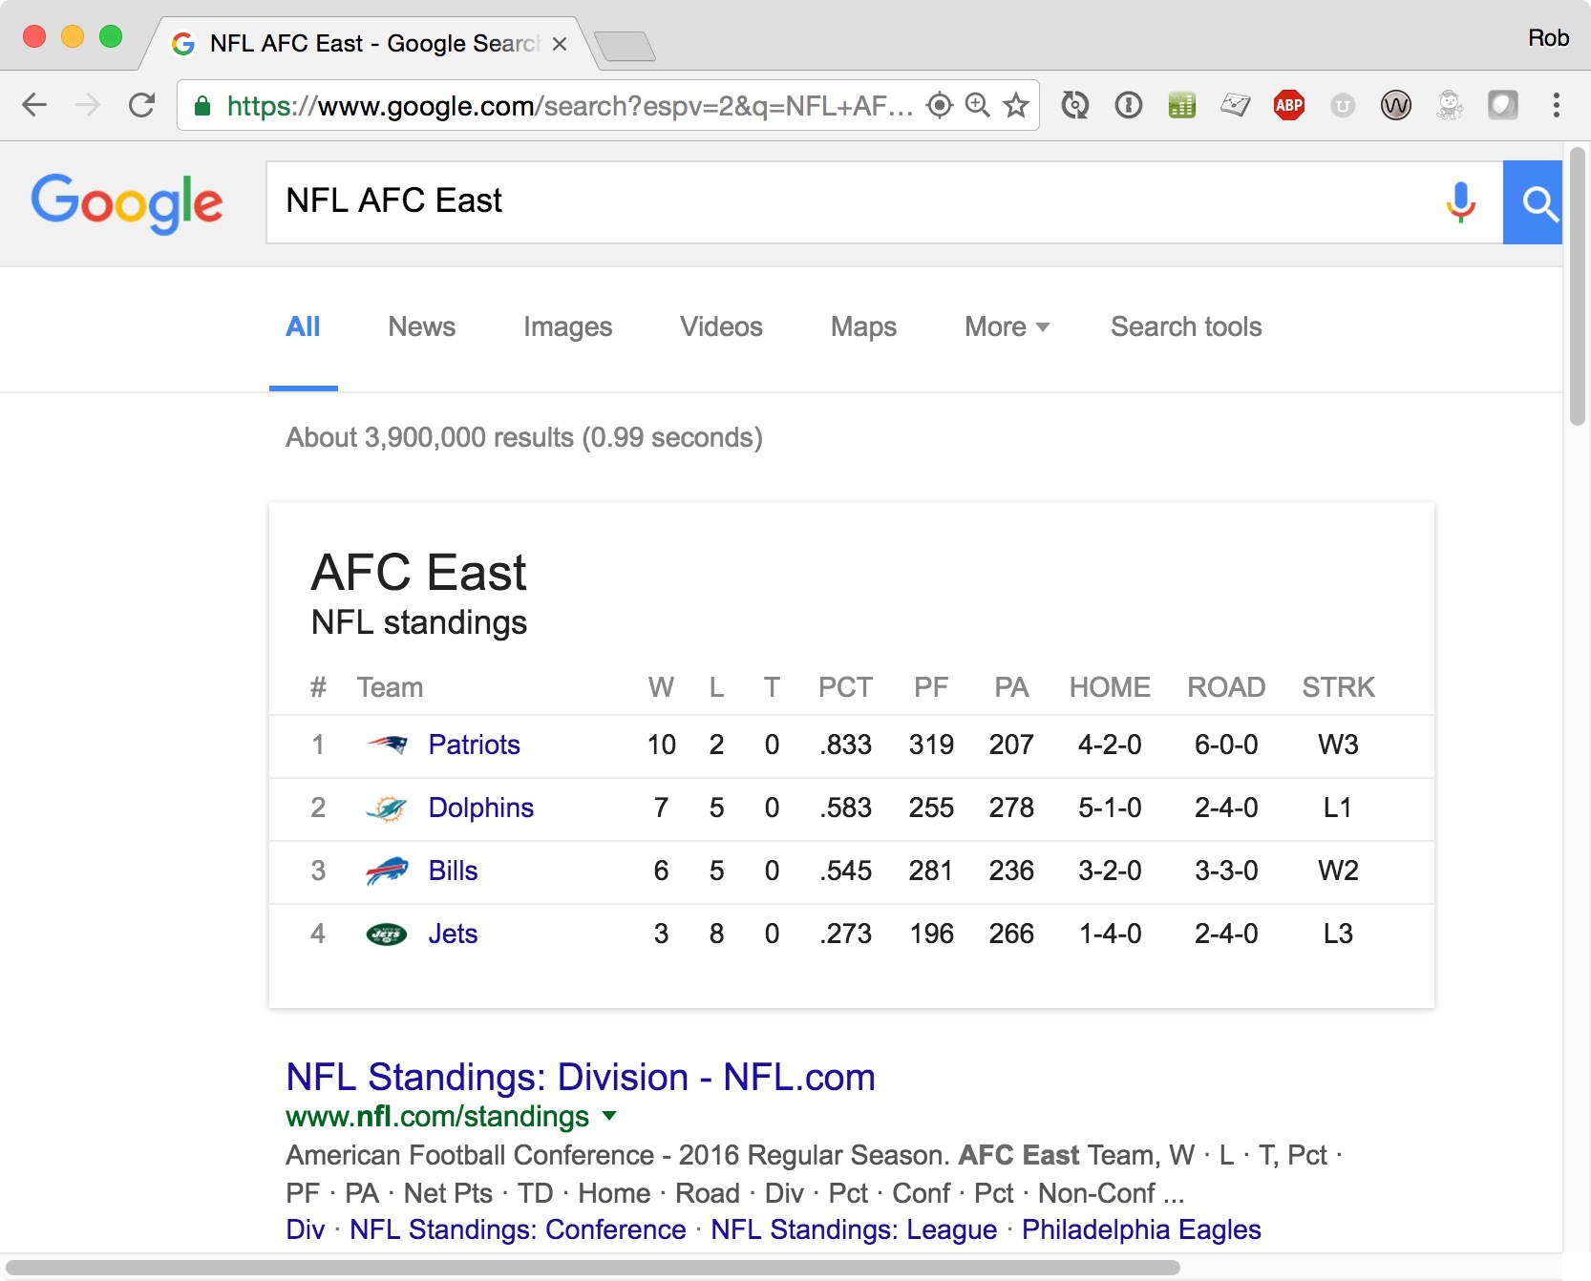
Task: Click the ROAD column header
Action: coord(1226,687)
